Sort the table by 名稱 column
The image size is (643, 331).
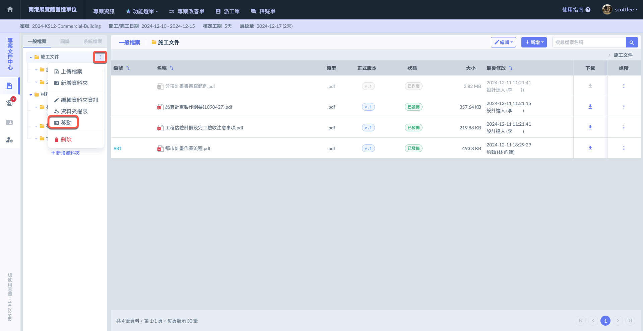coord(172,68)
